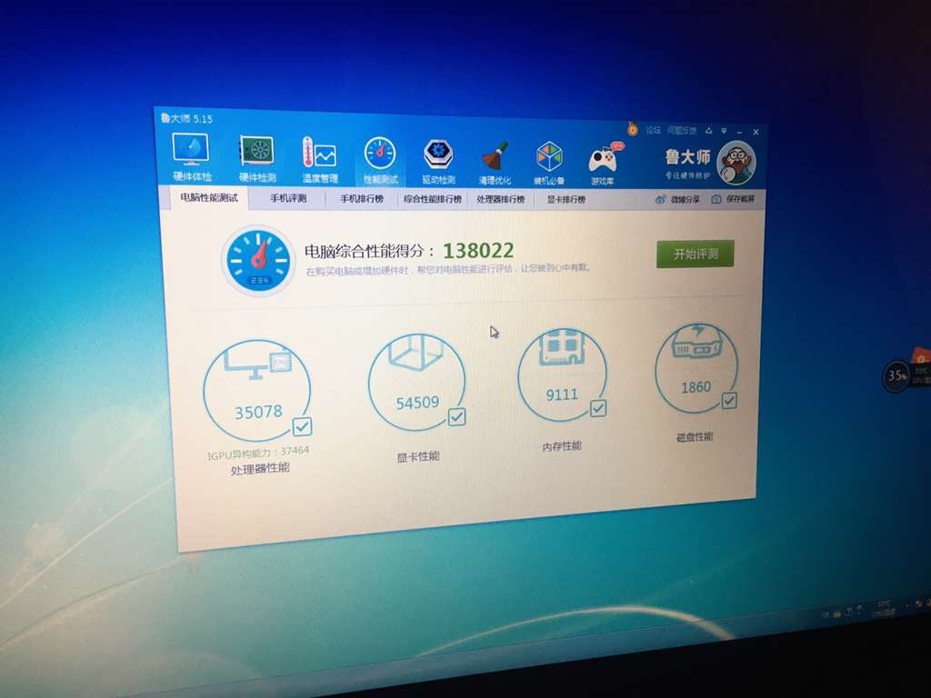Viewport: 931px width, 698px height.
Task: Switch to the 电脑性能测试 tab
Action: tap(209, 197)
